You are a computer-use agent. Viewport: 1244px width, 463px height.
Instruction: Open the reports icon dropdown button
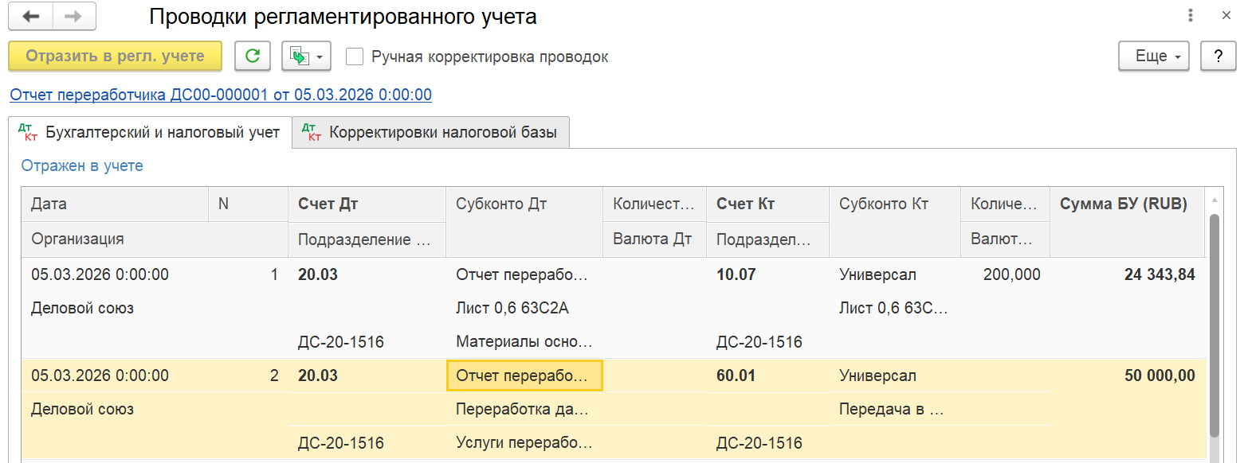click(x=306, y=56)
